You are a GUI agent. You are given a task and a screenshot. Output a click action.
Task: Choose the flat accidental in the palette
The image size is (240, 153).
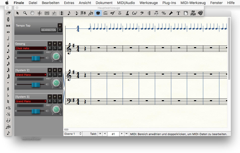point(8,95)
